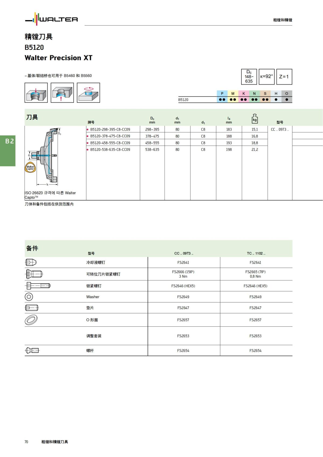The image size is (323, 457).
Task: Click the 粗镗和精镗 page header text
Action: pyautogui.click(x=283, y=20)
